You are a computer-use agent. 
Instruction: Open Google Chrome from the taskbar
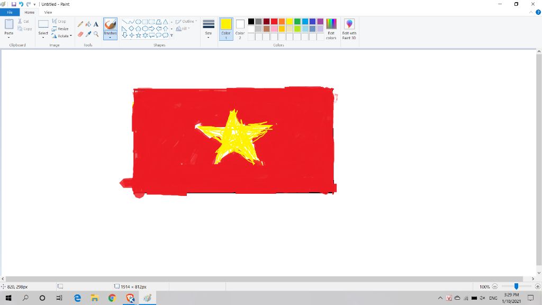coord(112,298)
